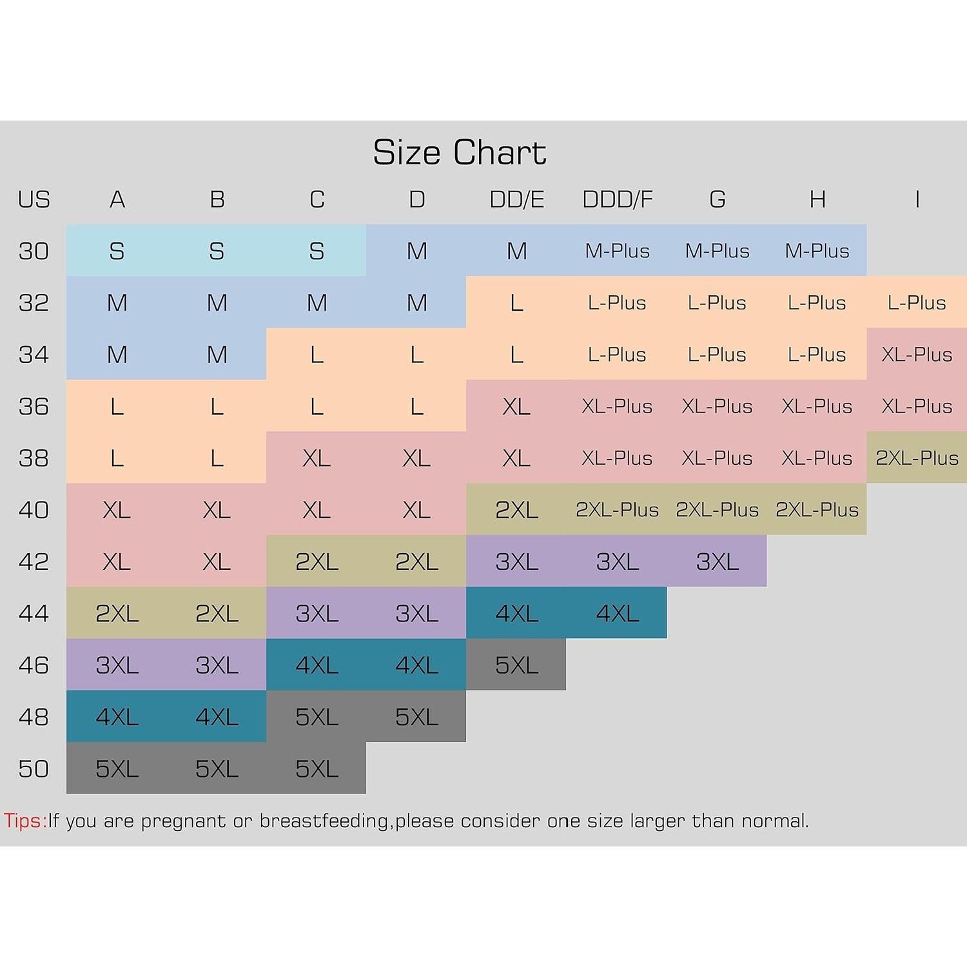Click the H cup column header
Image resolution: width=967 pixels, height=967 pixels.
point(817,200)
